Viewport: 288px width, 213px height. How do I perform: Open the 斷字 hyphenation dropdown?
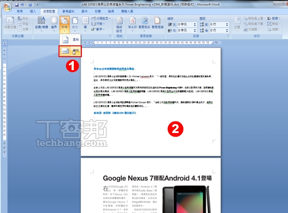tap(98, 29)
